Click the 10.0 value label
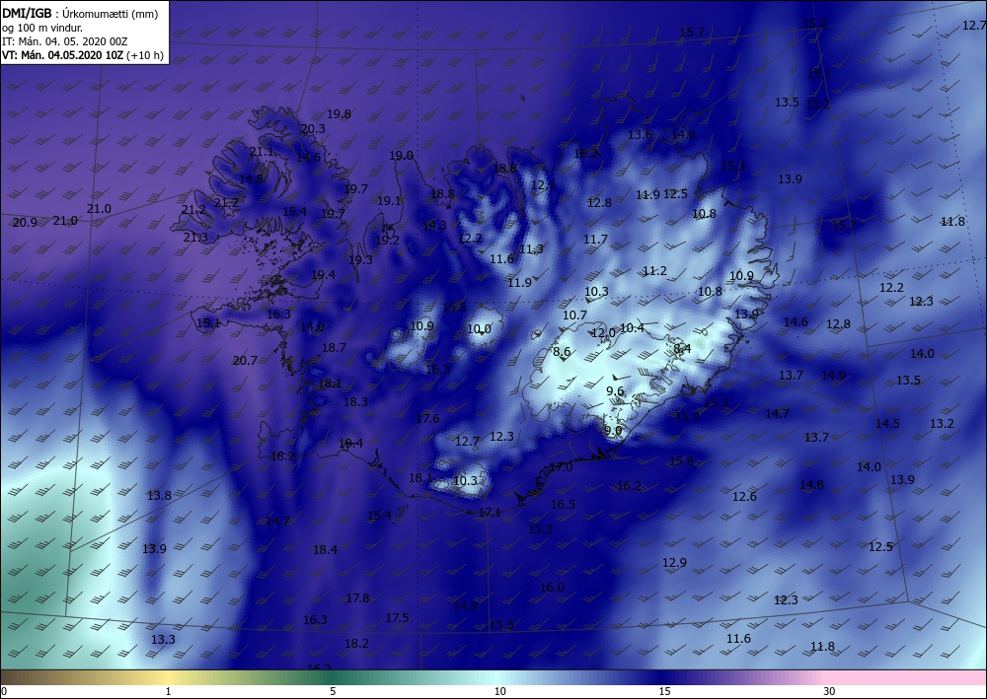 (479, 329)
